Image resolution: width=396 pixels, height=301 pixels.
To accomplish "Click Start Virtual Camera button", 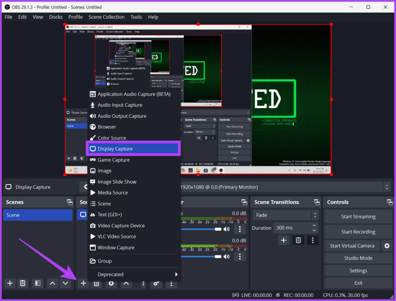I will (x=352, y=246).
